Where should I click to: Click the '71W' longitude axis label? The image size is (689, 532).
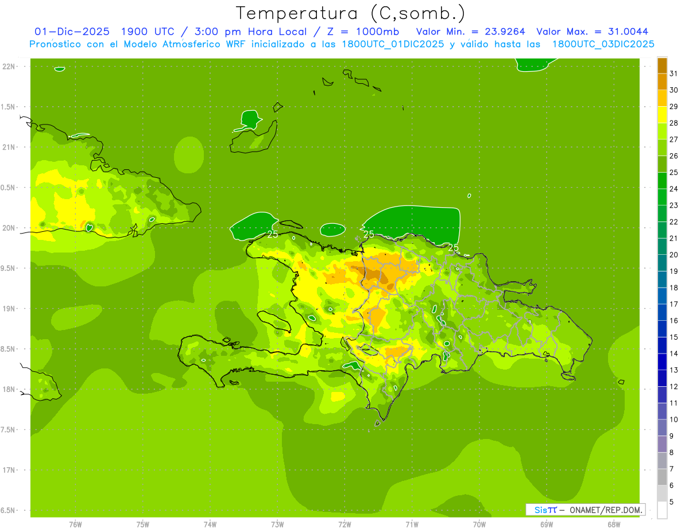[412, 525]
